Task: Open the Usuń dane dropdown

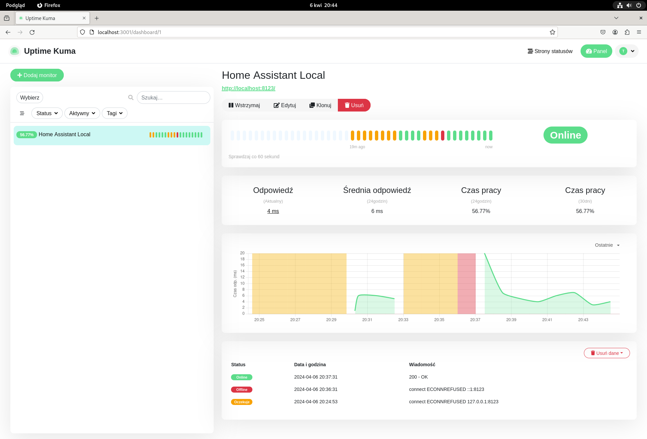Action: [607, 353]
